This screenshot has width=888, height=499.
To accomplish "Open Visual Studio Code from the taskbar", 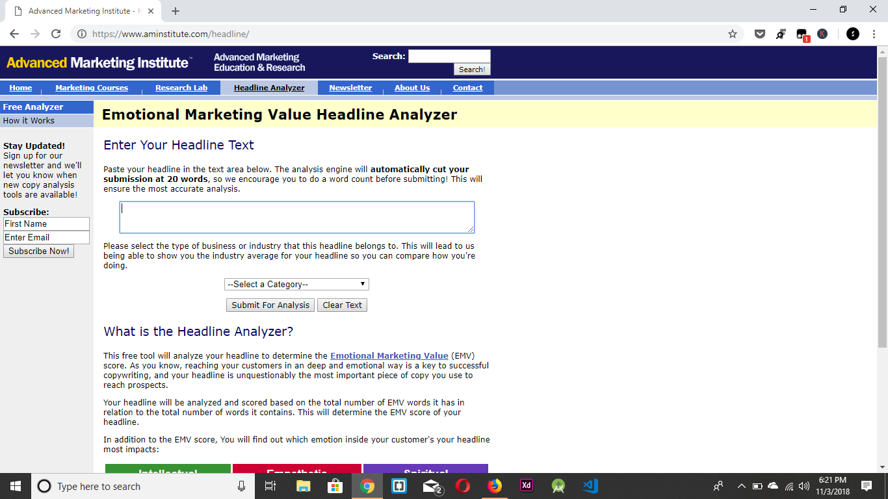I will [x=590, y=486].
